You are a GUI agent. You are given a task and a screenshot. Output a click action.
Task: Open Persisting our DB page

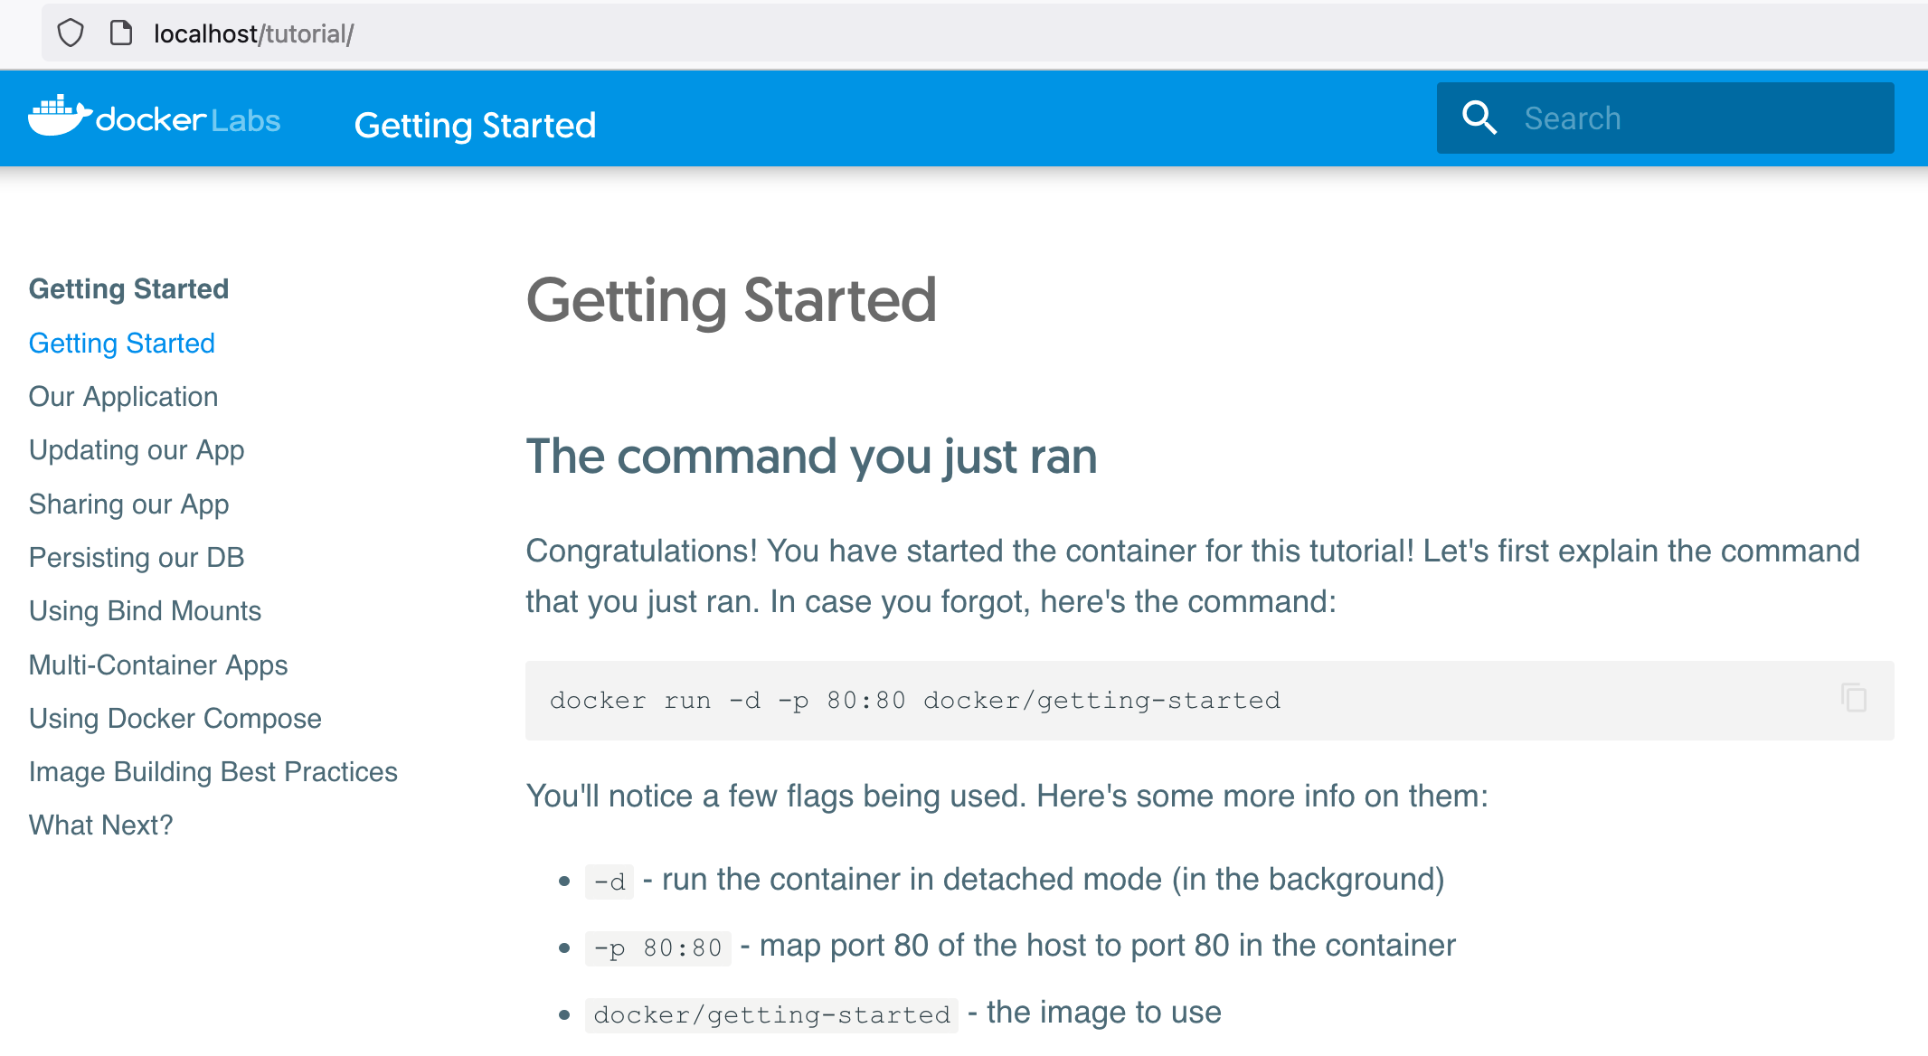point(137,558)
